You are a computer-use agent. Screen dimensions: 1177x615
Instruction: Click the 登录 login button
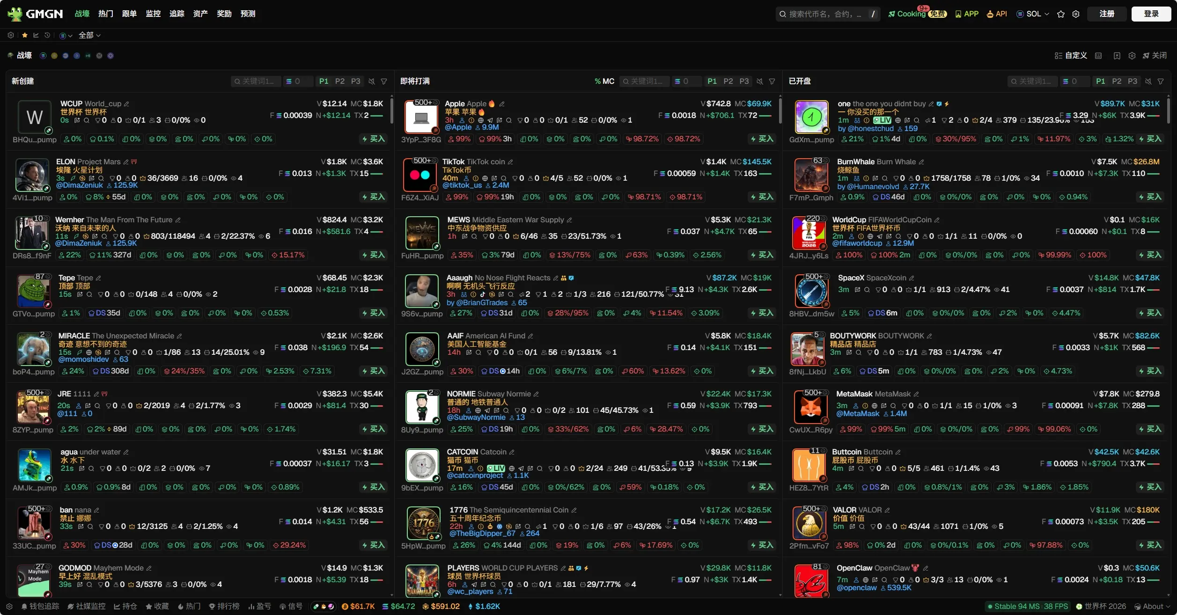(x=1151, y=14)
